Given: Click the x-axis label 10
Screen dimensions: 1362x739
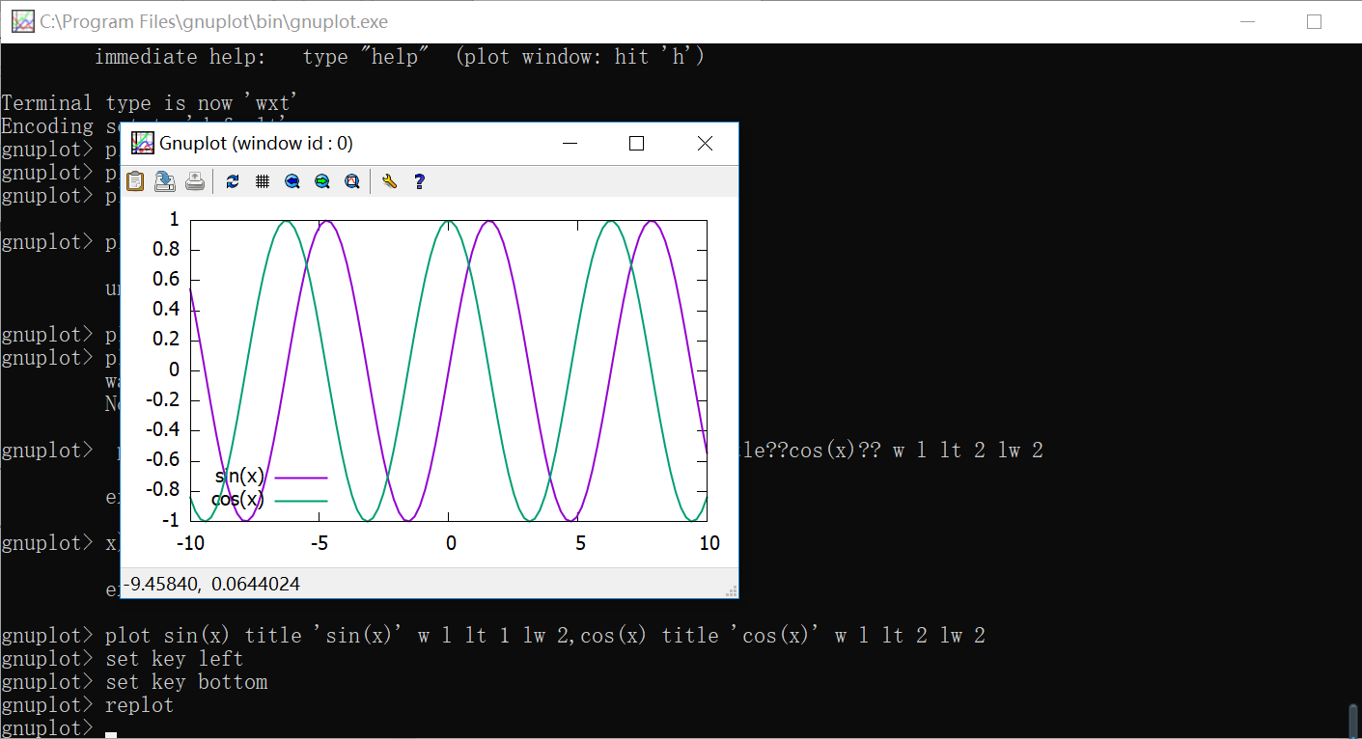Looking at the screenshot, I should tap(709, 543).
